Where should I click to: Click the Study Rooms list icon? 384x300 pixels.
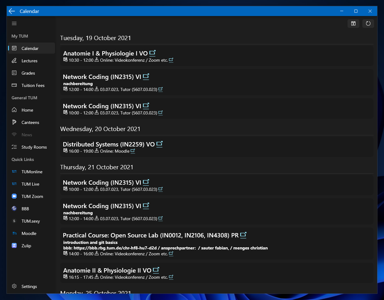(14, 147)
